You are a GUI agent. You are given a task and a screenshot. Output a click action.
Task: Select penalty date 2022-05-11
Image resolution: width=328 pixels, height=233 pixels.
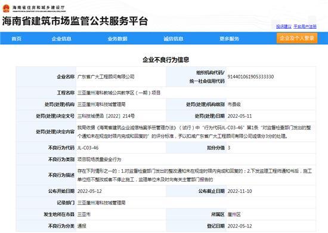pos(240,116)
